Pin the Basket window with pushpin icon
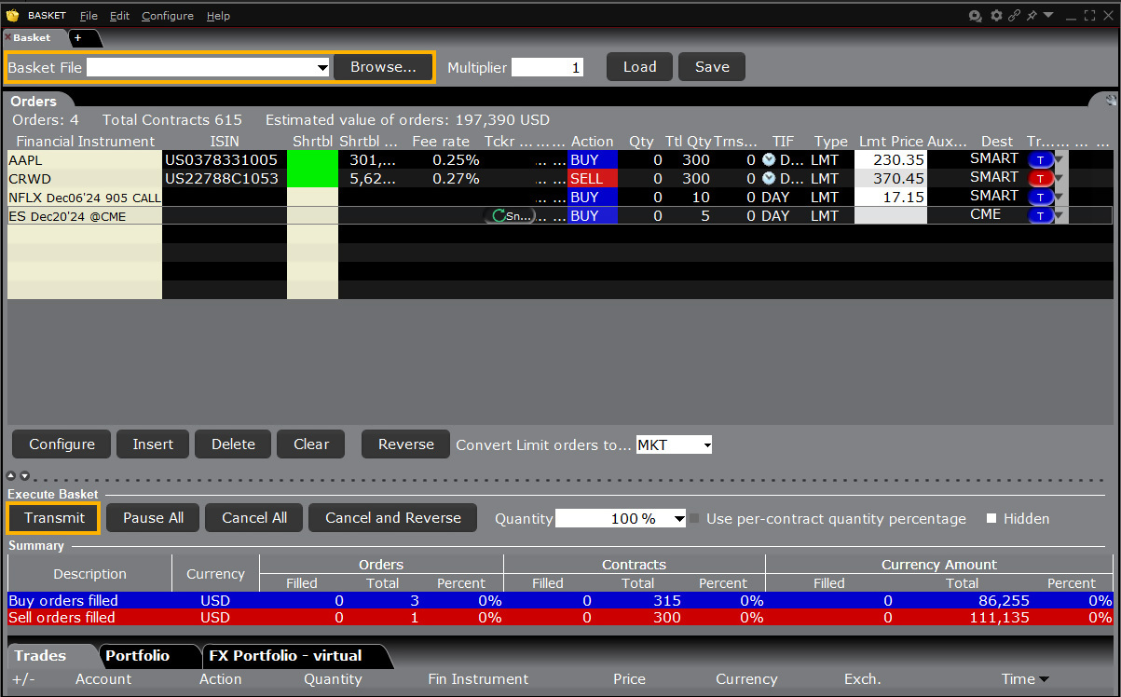Viewport: 1121px width, 697px height. 1032,16
